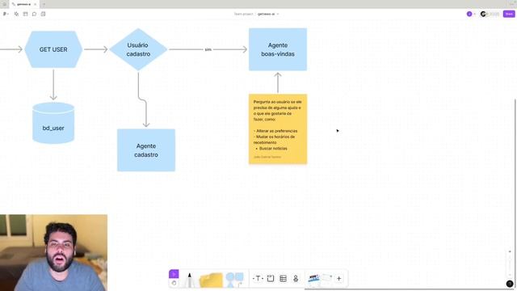Click the sticky note author name

(267, 157)
